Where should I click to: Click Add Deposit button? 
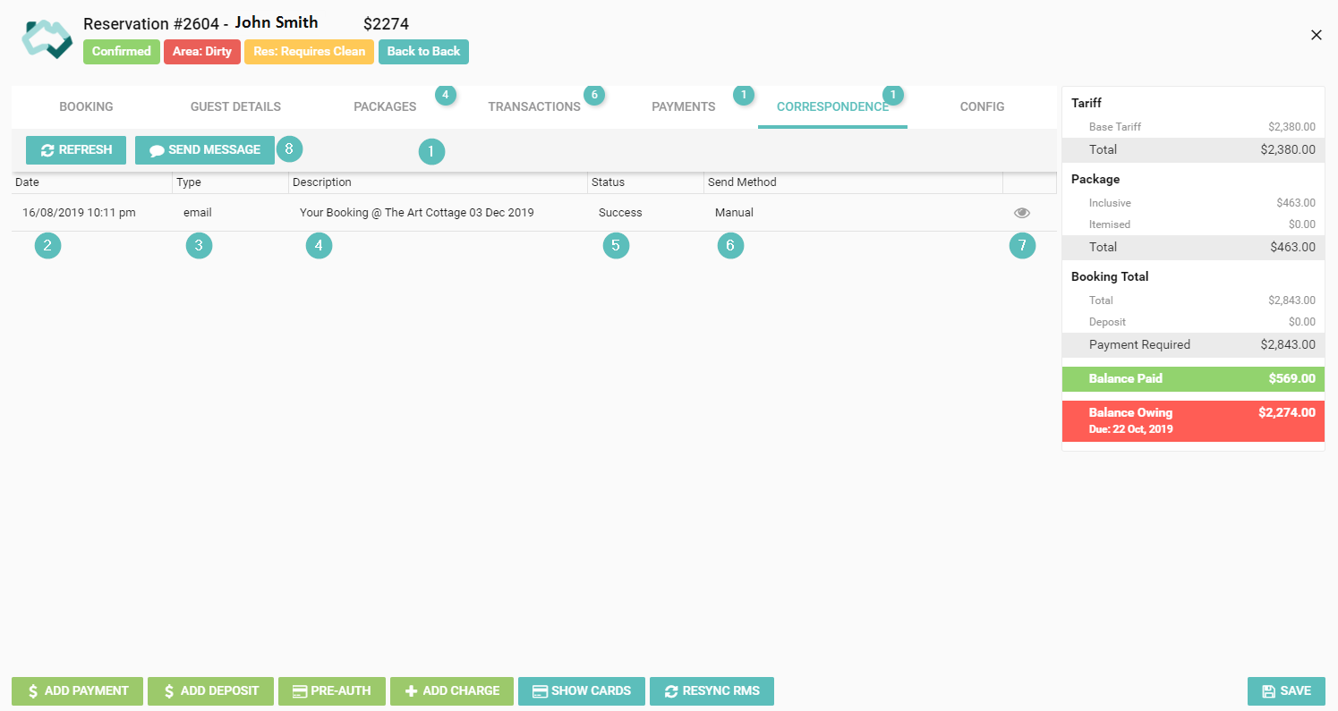(210, 691)
